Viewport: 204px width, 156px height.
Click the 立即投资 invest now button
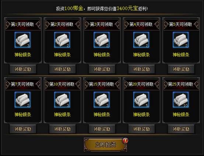[x=105, y=145]
